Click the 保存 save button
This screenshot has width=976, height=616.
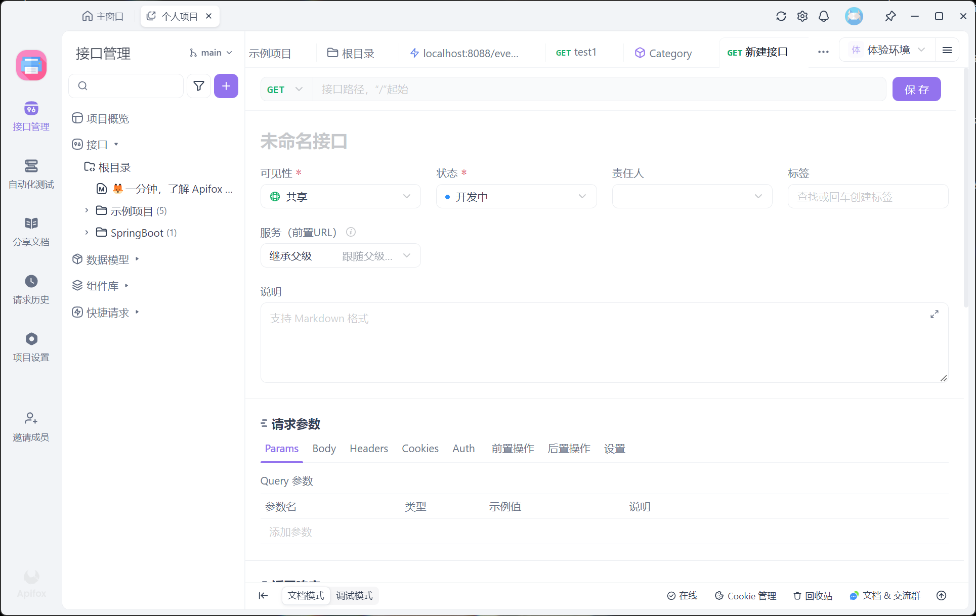[x=916, y=90]
